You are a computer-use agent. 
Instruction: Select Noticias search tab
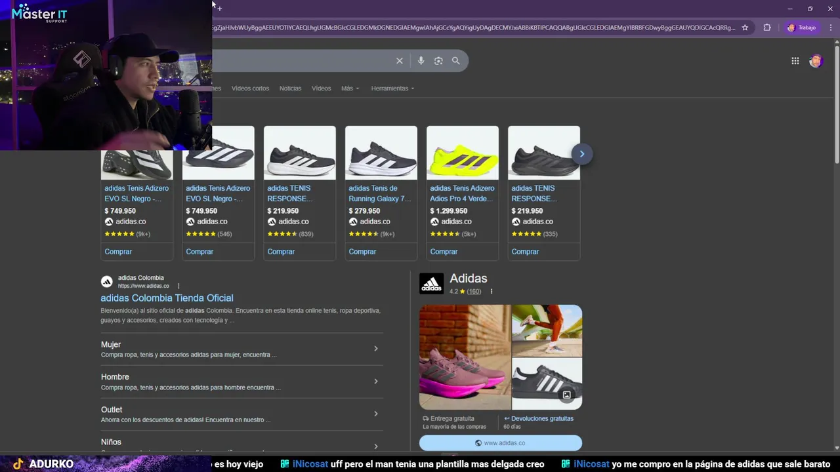click(290, 88)
